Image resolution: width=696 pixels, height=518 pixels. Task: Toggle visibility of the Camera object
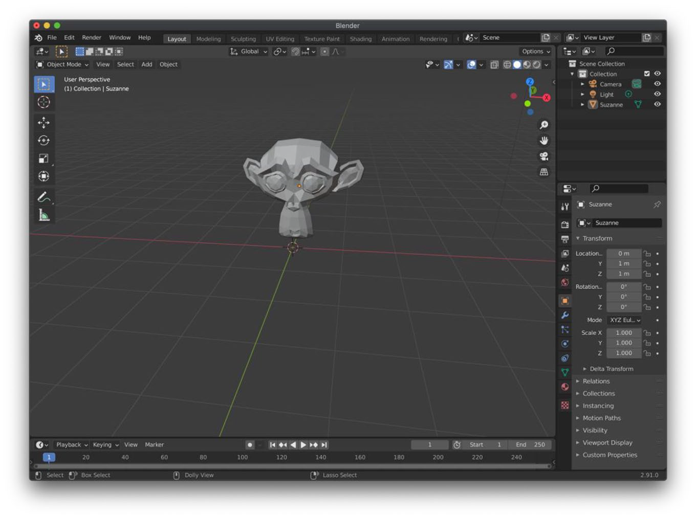[657, 84]
